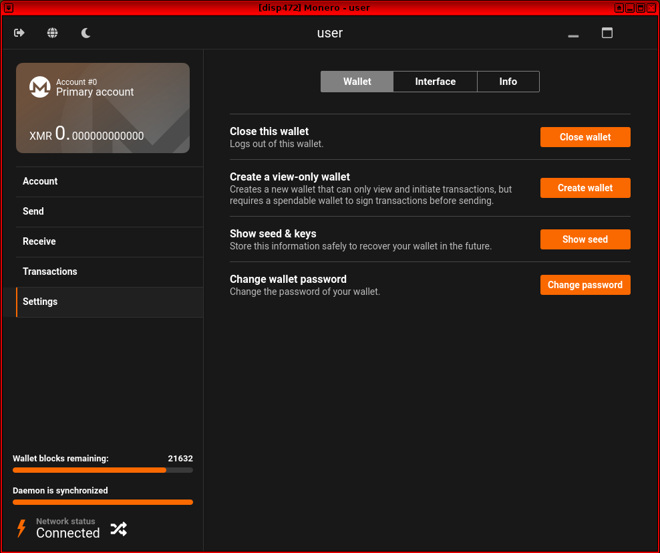The height and width of the screenshot is (553, 660).
Task: Click the logout exit icon in header
Action: pos(19,33)
